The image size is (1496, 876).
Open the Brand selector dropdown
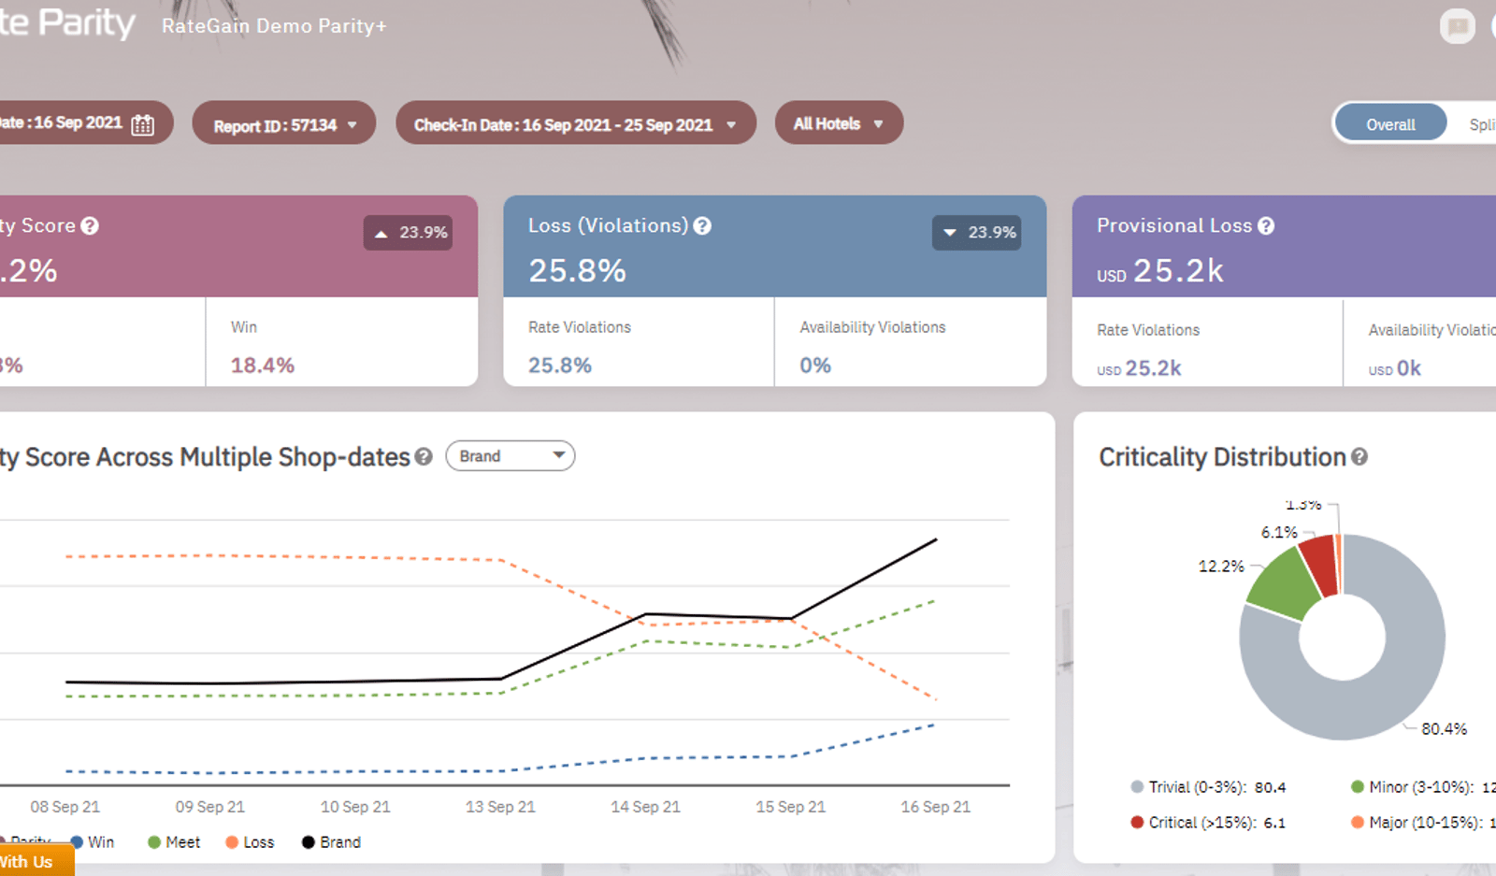coord(511,455)
